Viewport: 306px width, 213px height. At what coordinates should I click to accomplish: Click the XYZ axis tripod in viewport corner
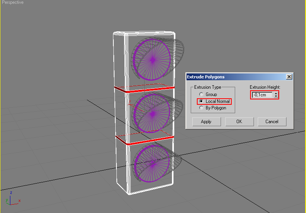pyautogui.click(x=13, y=198)
